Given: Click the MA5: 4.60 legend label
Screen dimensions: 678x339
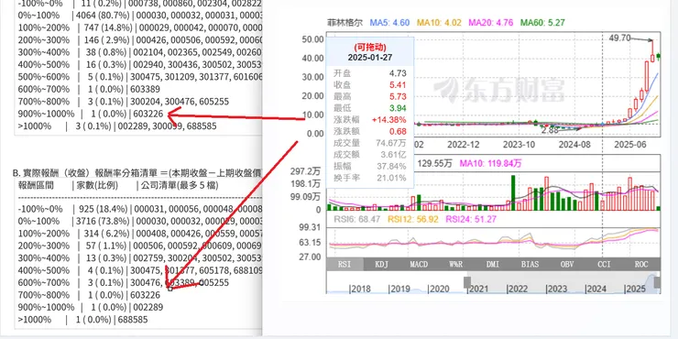Looking at the screenshot, I should [x=389, y=23].
